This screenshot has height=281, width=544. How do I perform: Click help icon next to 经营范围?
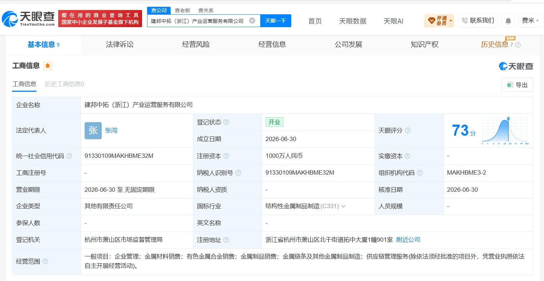(45, 261)
